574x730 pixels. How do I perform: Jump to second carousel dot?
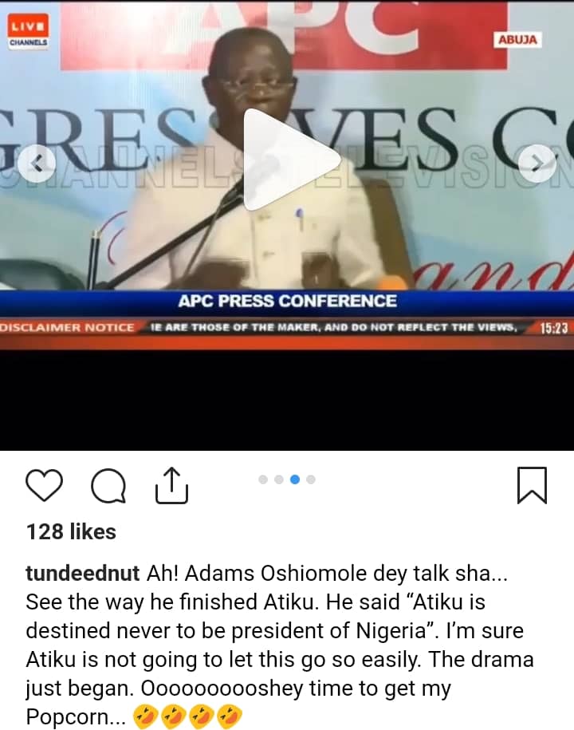click(278, 479)
